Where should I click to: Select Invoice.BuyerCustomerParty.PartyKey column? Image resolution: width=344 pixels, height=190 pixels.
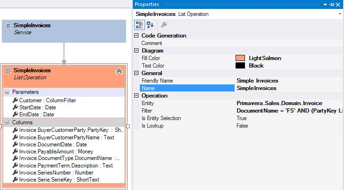[71, 130]
